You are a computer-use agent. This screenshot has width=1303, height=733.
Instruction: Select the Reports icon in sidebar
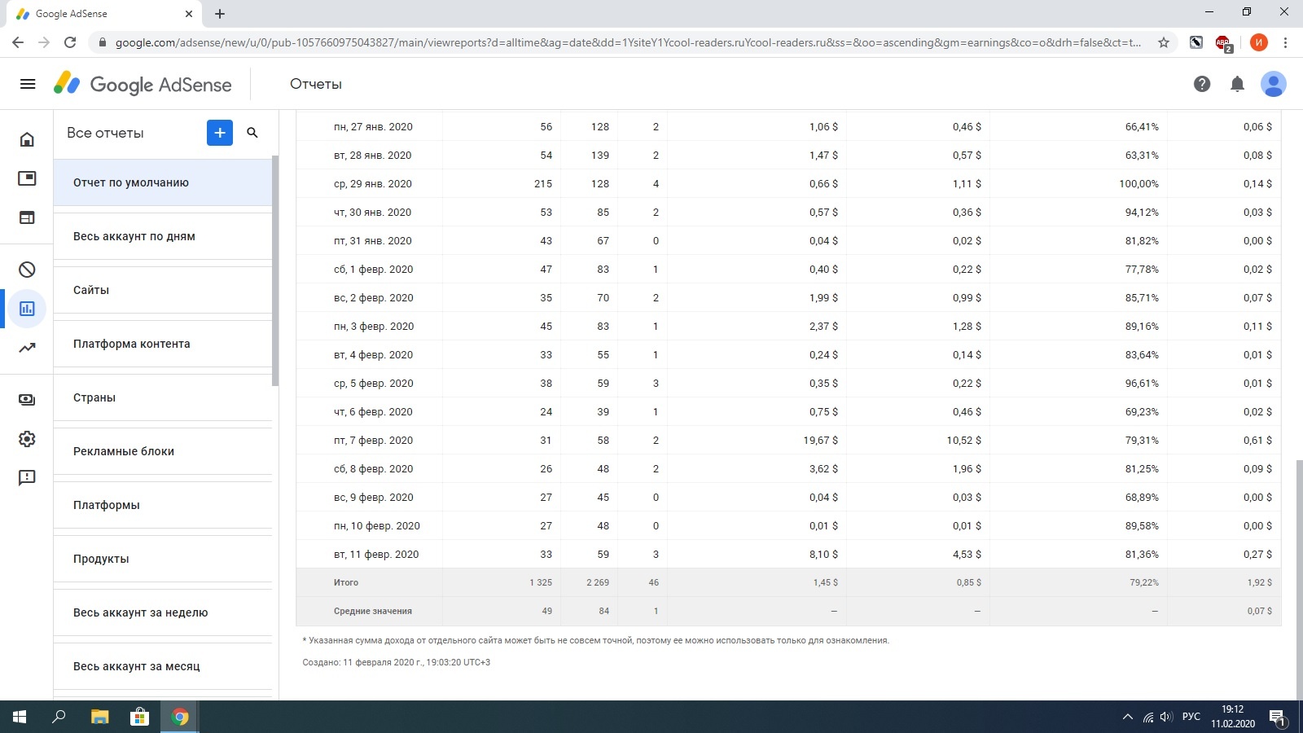click(27, 309)
